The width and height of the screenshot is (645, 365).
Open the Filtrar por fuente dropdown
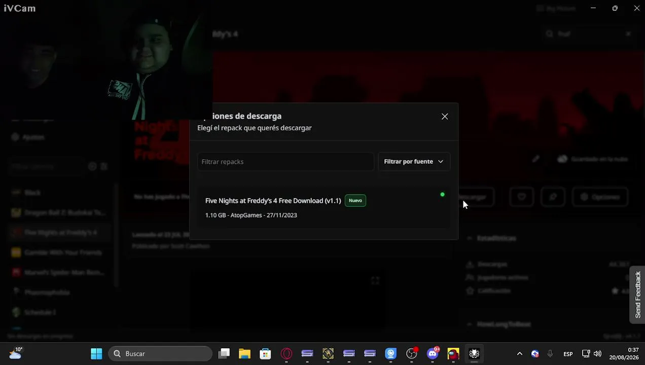click(x=414, y=162)
